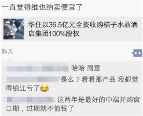The width and height of the screenshot is (143, 116).
Task: Click the word 同意 in the first comment
Action: 94,68
